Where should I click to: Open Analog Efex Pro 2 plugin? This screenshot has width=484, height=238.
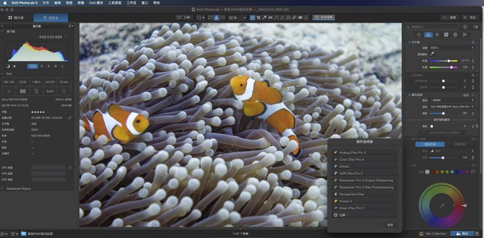[x=365, y=153]
